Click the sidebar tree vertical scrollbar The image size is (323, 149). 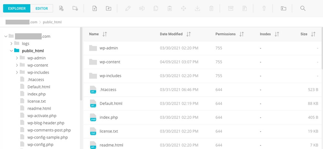click(81, 64)
